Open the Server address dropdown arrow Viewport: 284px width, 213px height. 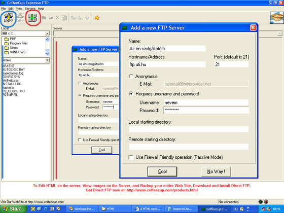(280, 33)
